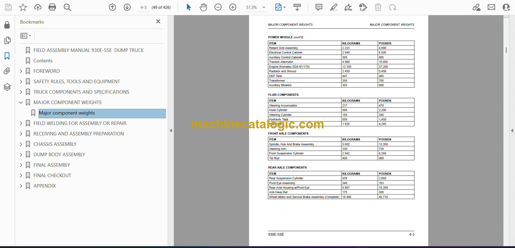Open the user account sign-in icon

tap(506, 7)
